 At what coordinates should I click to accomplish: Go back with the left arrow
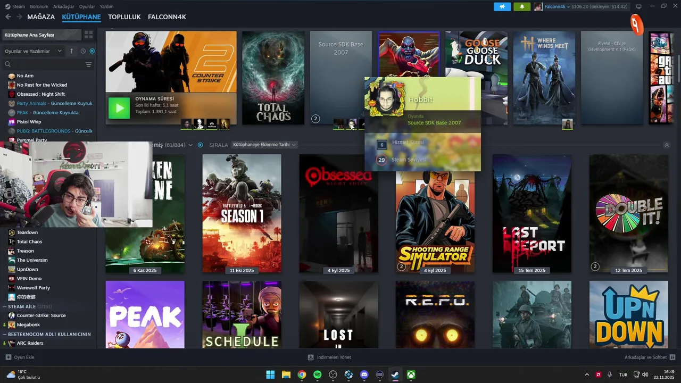pyautogui.click(x=8, y=17)
